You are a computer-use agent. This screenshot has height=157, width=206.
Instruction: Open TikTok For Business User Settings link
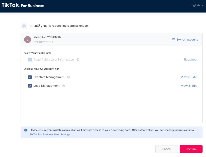click(x=50, y=134)
